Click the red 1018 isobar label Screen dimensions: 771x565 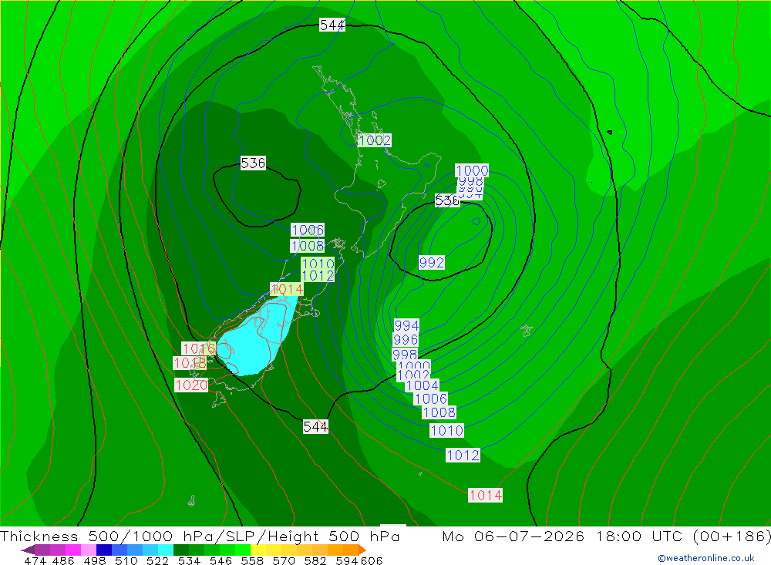pos(190,363)
